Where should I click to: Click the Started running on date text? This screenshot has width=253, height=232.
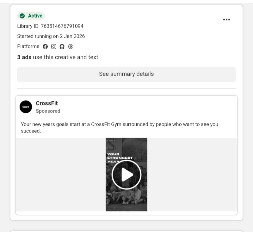51,36
